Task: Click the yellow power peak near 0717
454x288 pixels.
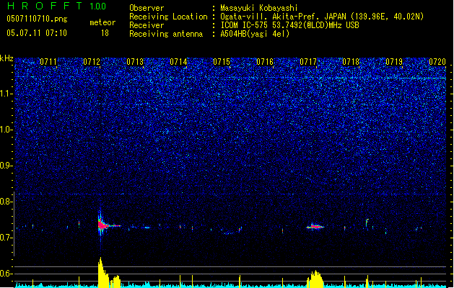Action: click(315, 279)
